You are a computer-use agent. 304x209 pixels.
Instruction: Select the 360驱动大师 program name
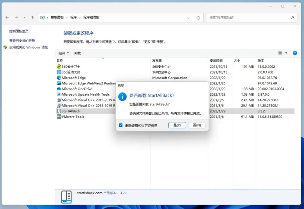(x=71, y=72)
